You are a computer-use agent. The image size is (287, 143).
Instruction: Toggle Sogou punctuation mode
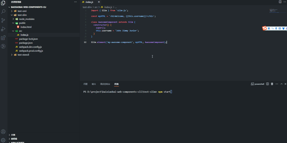click(x=272, y=28)
